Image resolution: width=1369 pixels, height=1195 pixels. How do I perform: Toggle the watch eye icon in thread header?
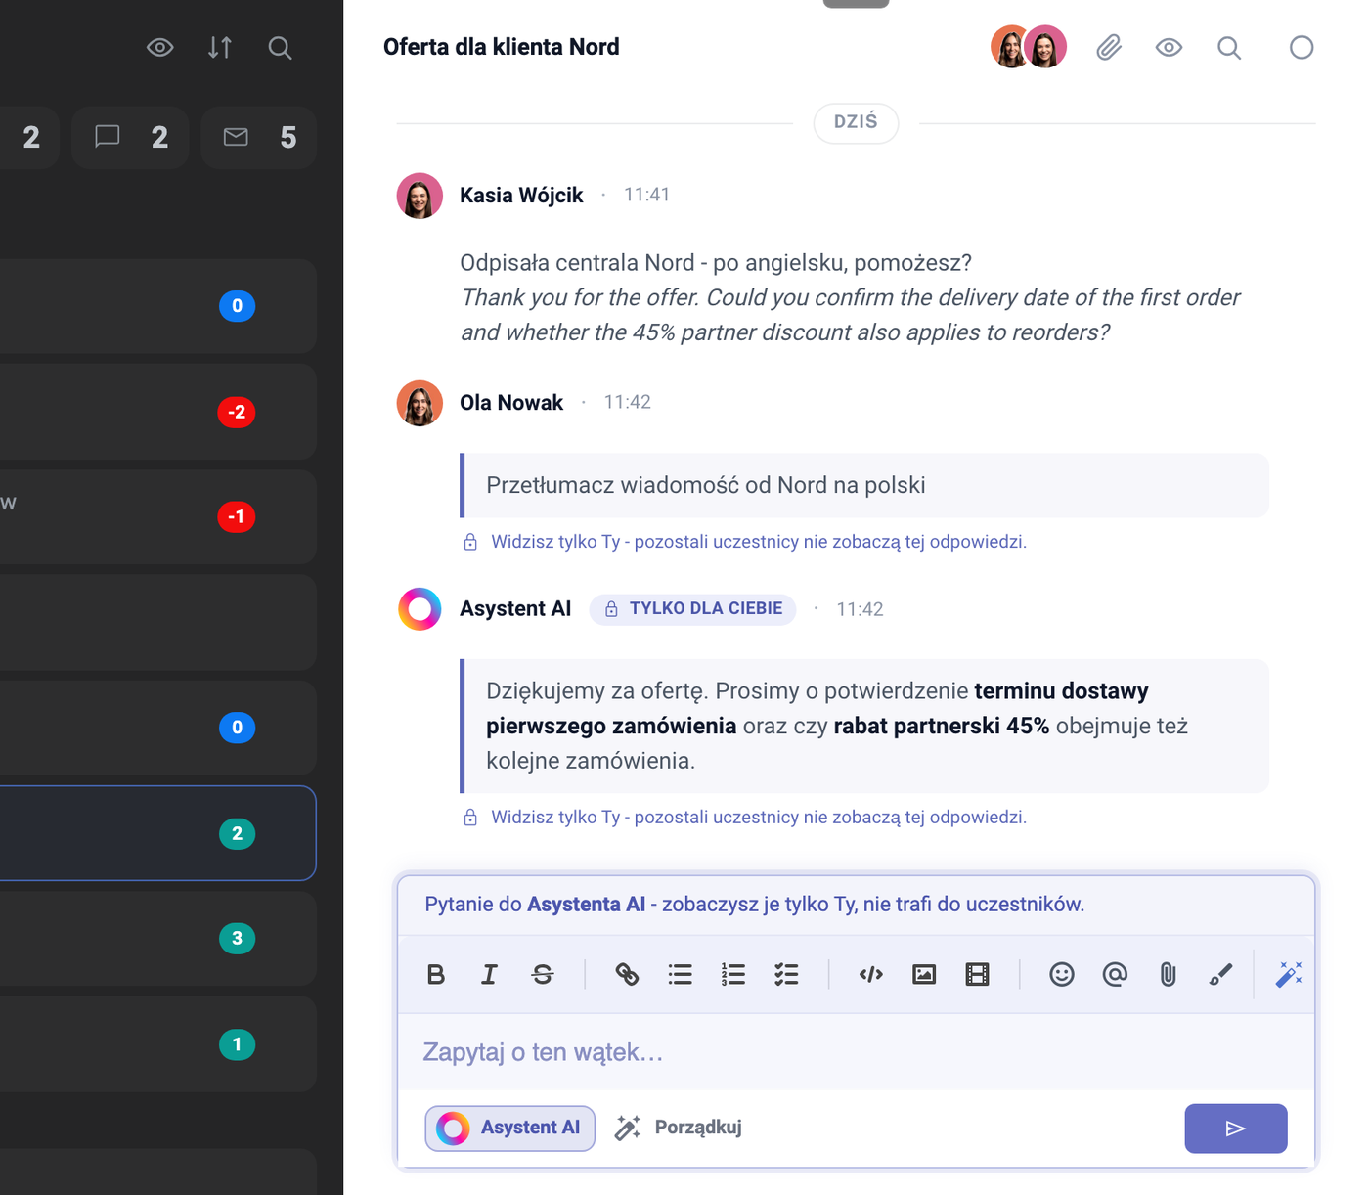click(x=1169, y=47)
